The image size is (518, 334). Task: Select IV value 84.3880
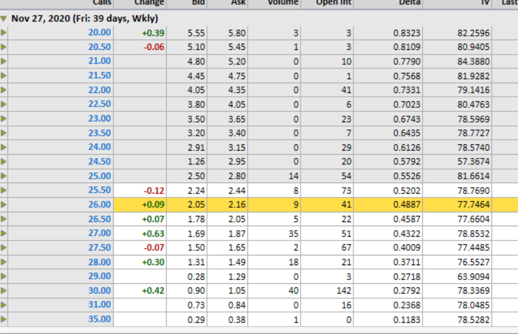tap(473, 61)
